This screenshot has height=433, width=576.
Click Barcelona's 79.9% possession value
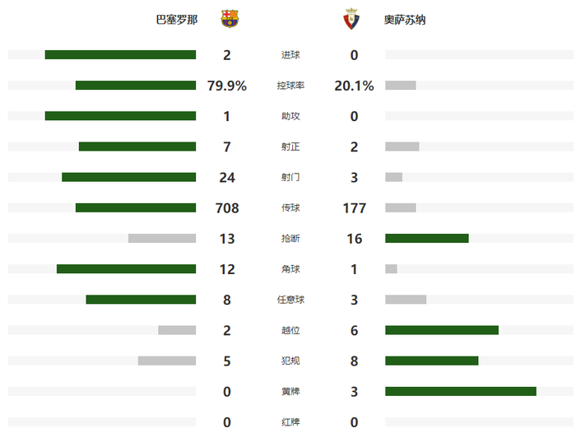(x=227, y=86)
